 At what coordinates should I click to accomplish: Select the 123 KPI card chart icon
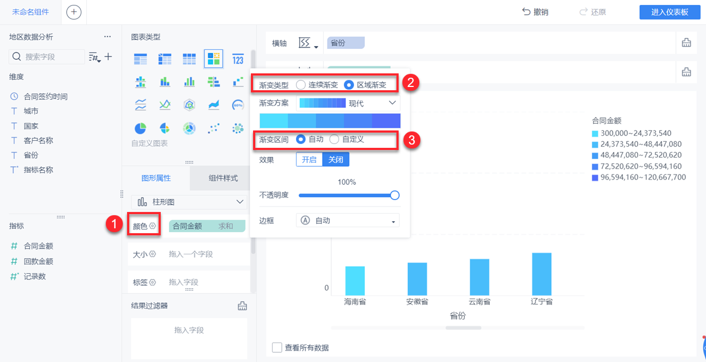click(x=238, y=58)
